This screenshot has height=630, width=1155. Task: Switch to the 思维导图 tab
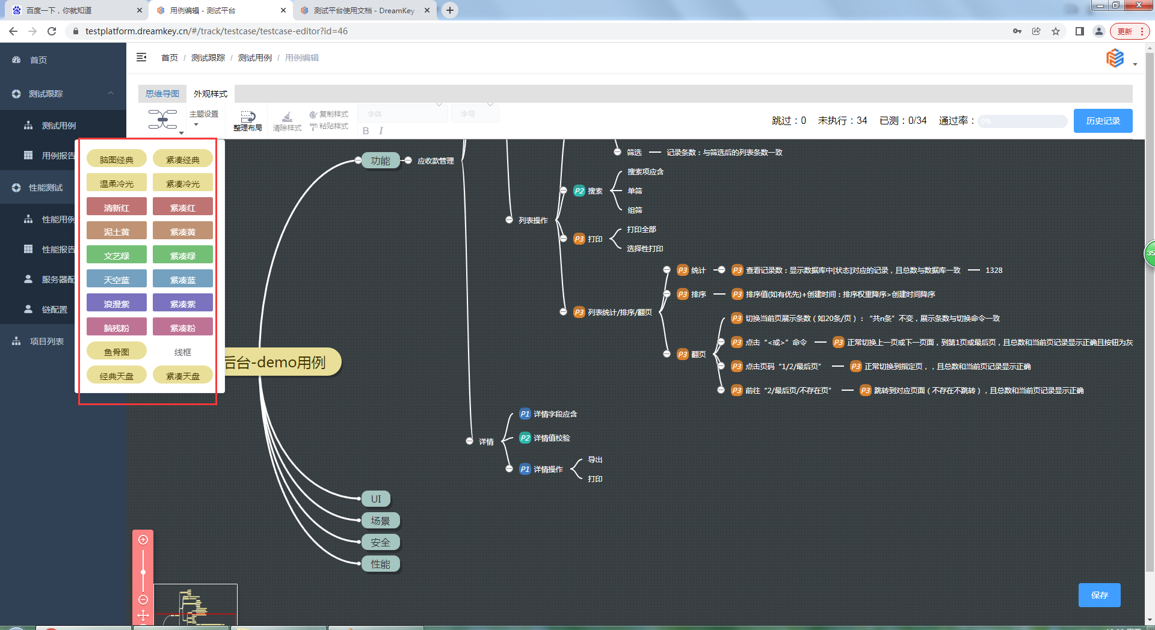[x=162, y=94]
